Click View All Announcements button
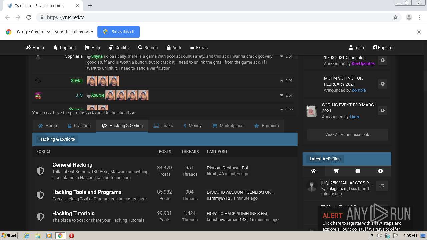This screenshot has height=240, width=427. (x=348, y=135)
